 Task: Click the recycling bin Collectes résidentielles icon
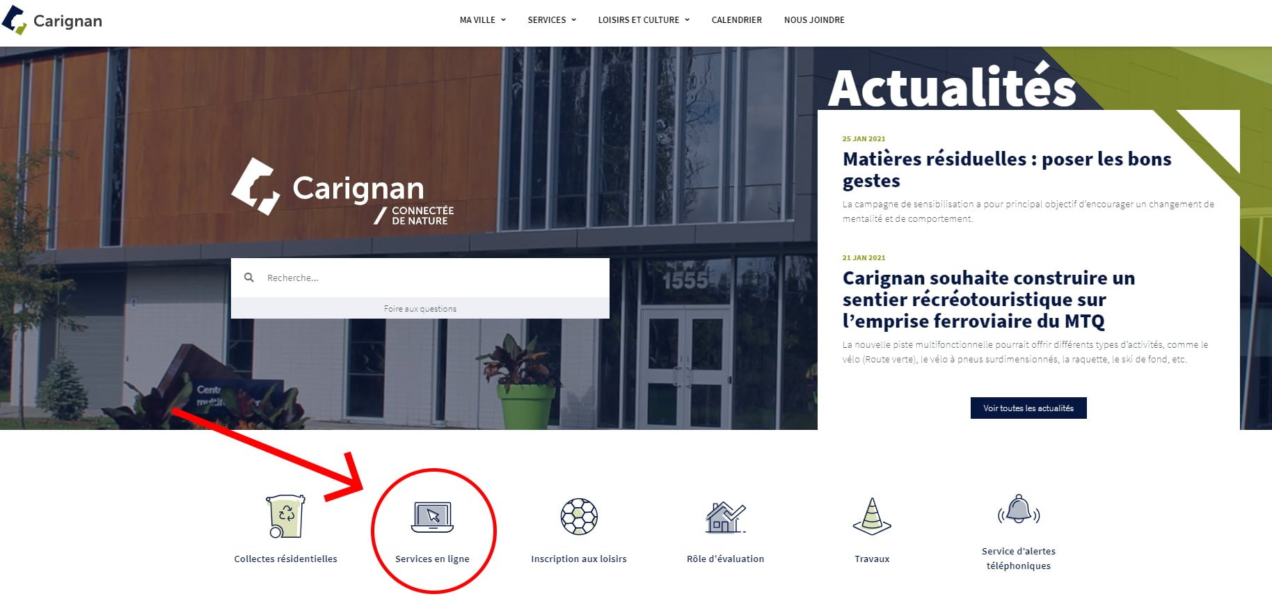click(286, 516)
